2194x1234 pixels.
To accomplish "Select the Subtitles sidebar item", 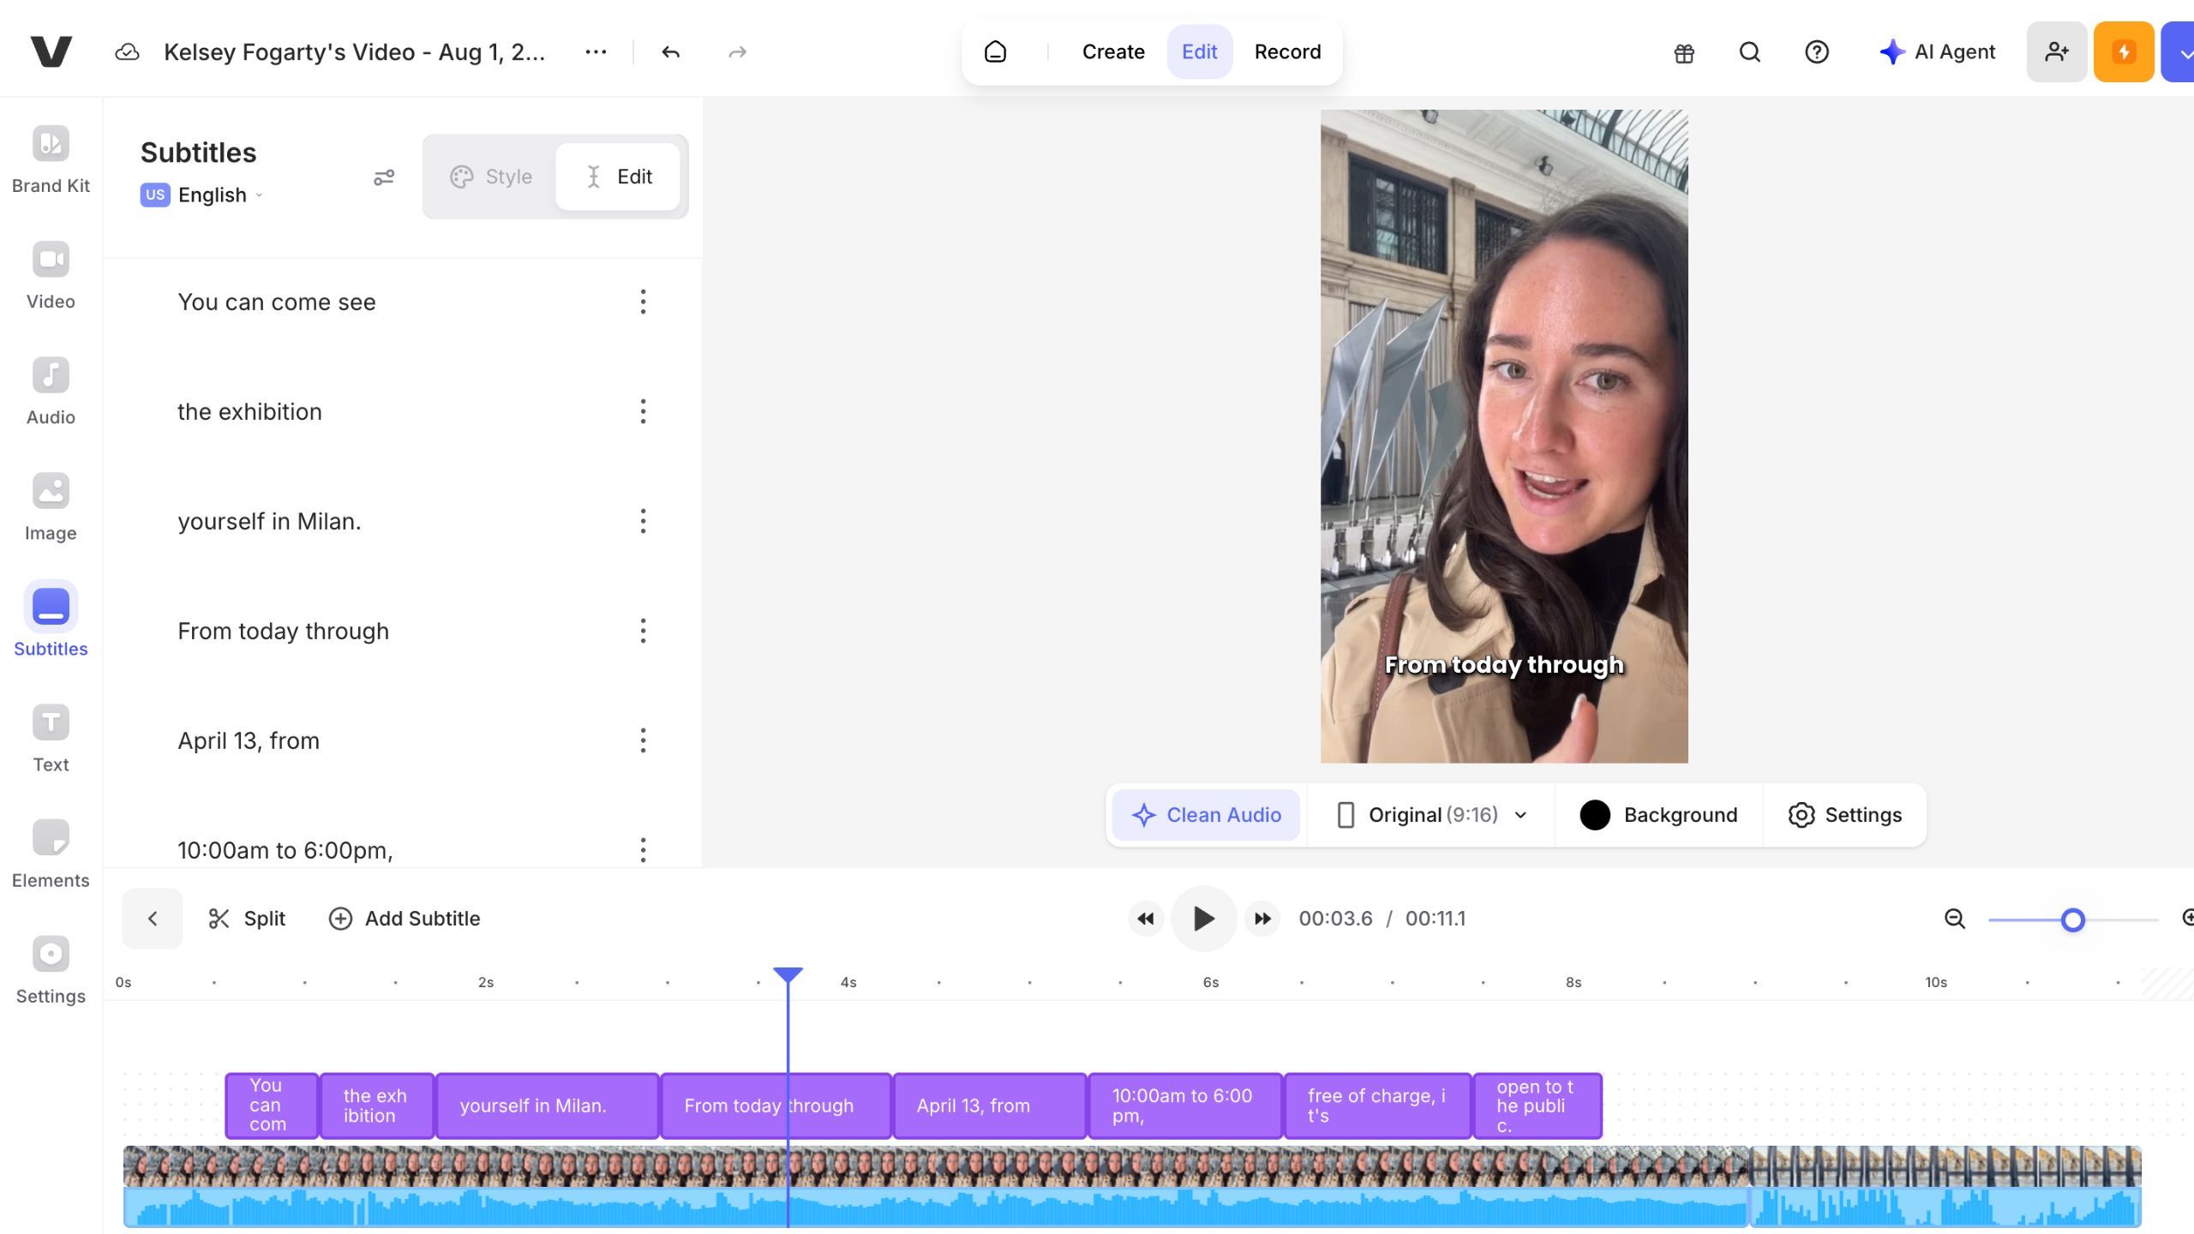I will [51, 620].
